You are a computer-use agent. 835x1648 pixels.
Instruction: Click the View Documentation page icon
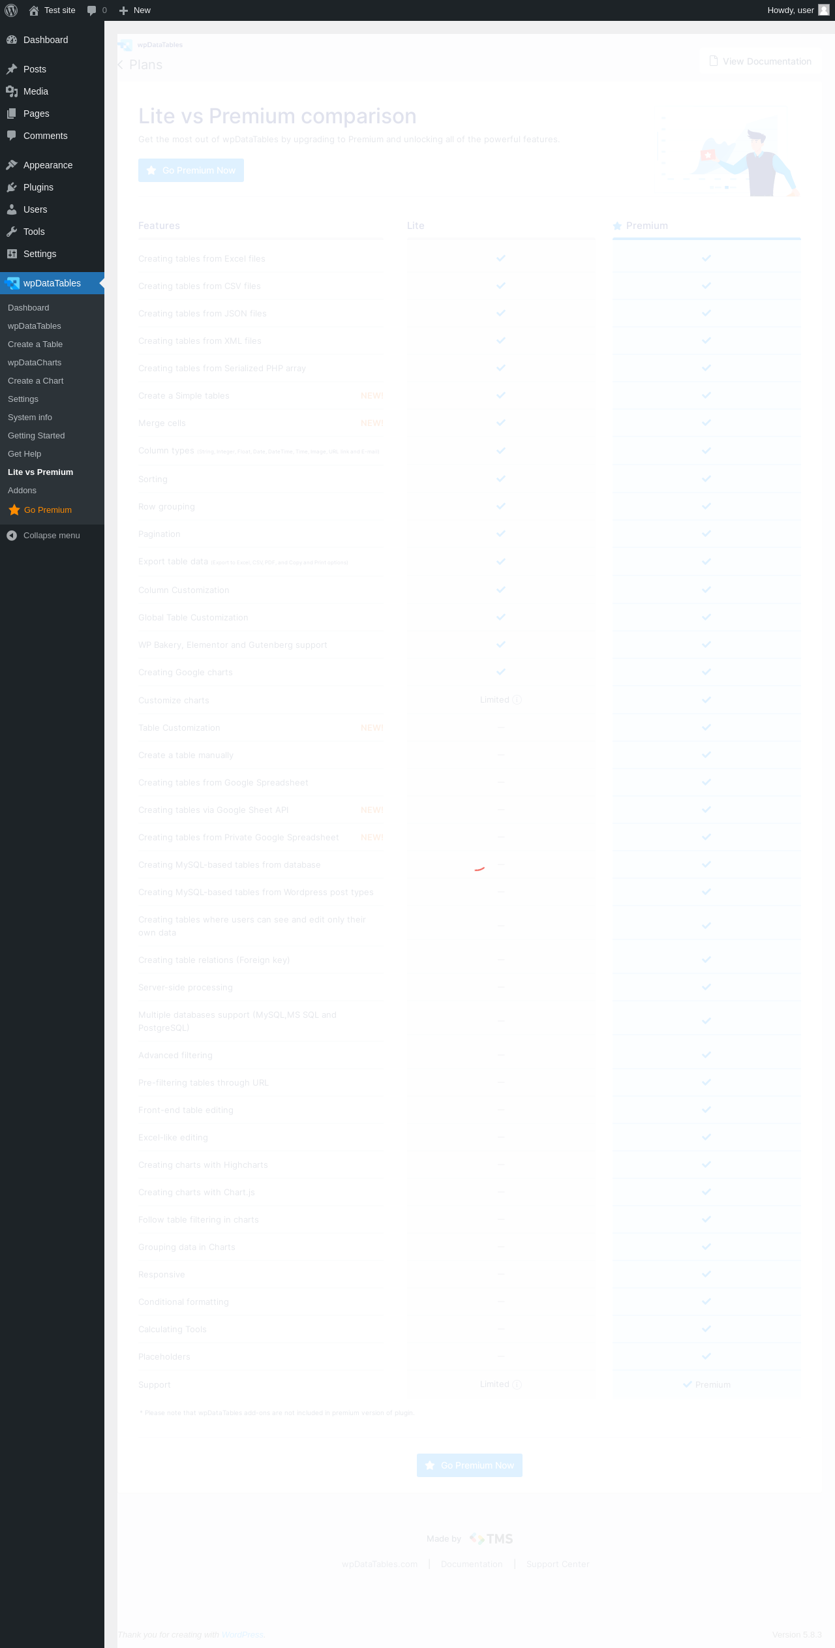(x=714, y=61)
